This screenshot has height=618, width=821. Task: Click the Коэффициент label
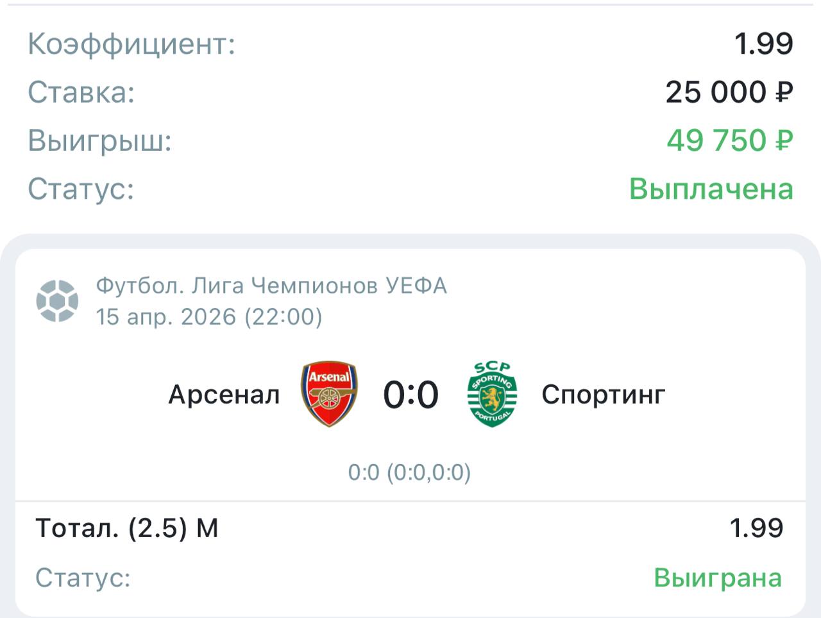131,44
